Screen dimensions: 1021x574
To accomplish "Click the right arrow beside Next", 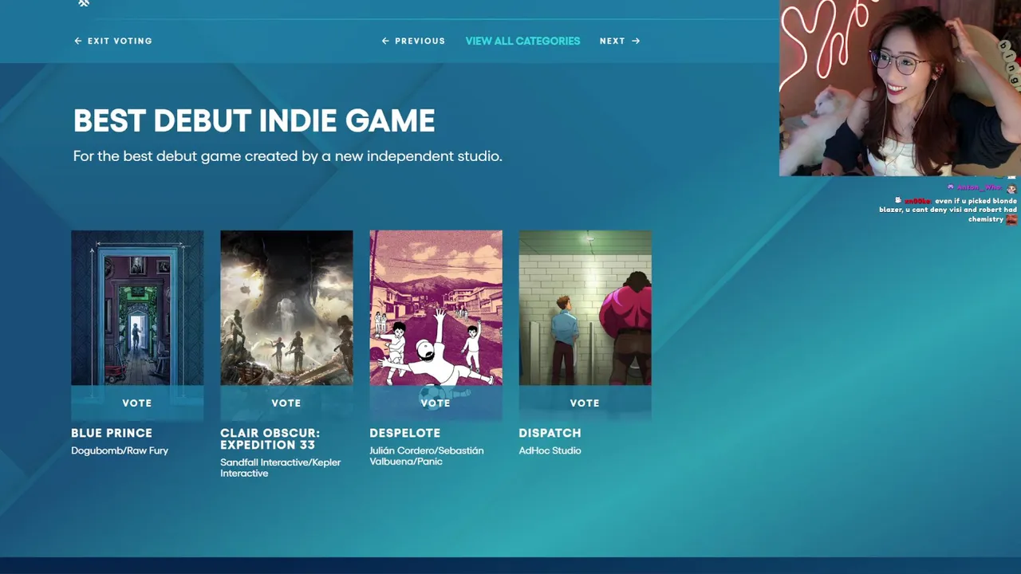I will pyautogui.click(x=636, y=41).
